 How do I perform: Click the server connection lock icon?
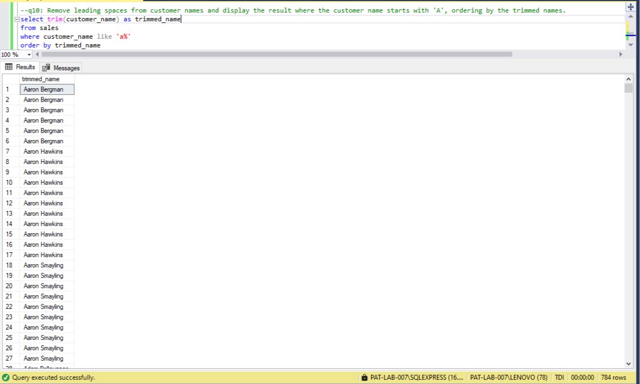(x=365, y=377)
